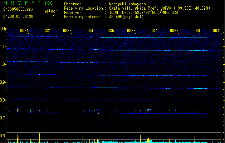The width and height of the screenshot is (225, 143).
Task: Click the Receiving antenna field label
Action: point(82,17)
